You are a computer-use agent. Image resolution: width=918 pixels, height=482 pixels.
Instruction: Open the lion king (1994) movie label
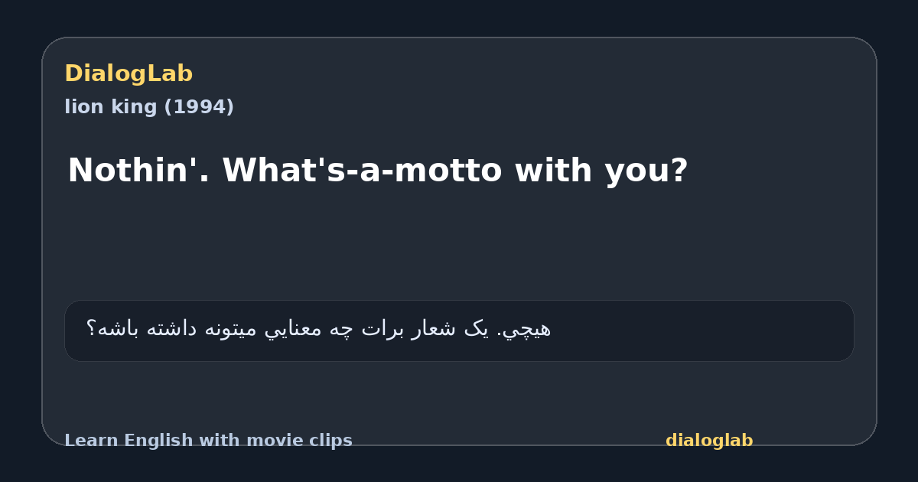coord(149,107)
